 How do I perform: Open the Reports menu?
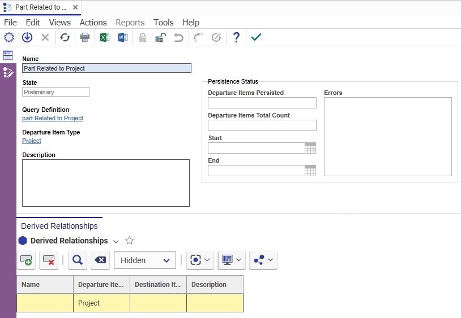point(130,23)
